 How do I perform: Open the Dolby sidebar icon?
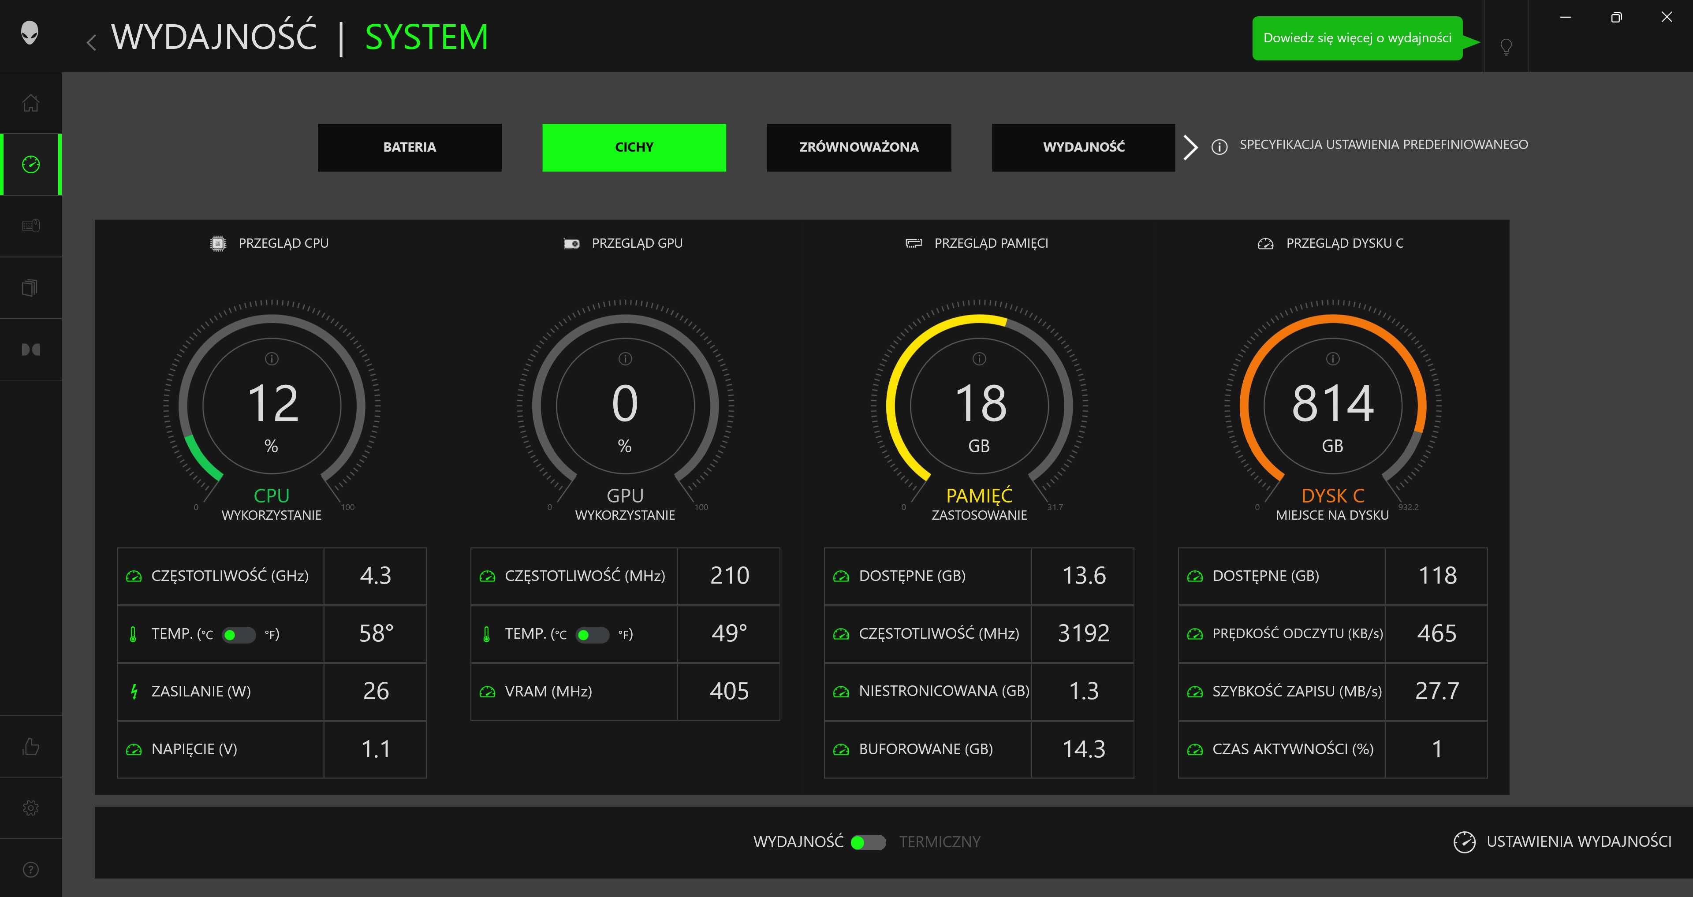pos(31,349)
